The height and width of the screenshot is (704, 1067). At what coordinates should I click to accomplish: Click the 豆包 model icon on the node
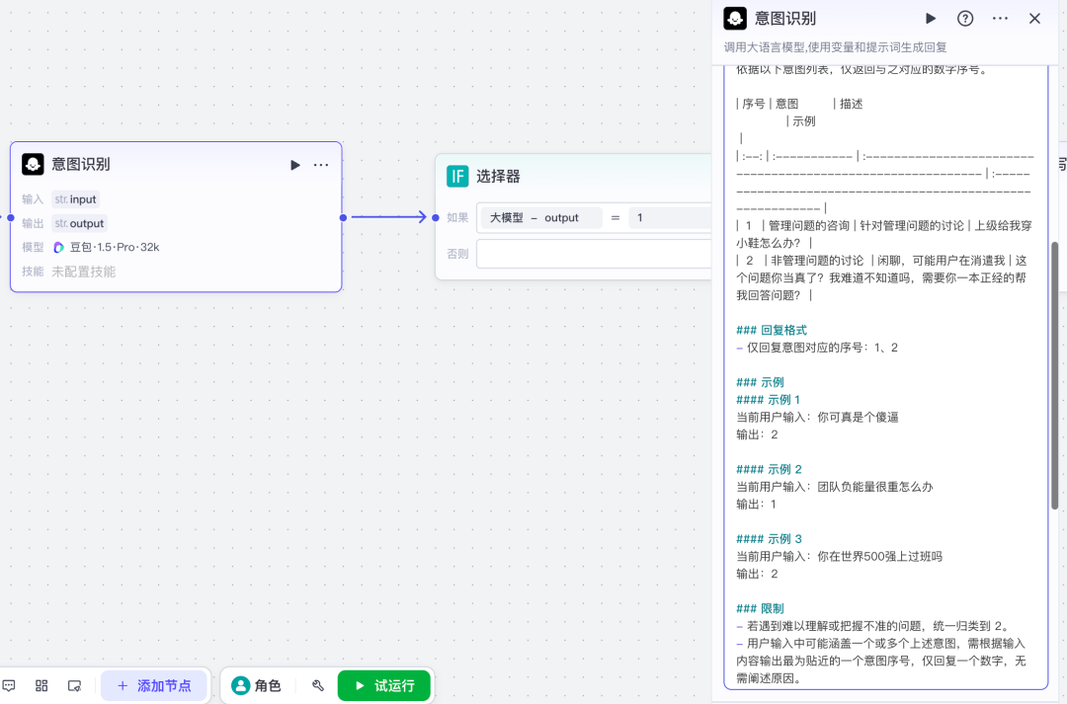(60, 247)
